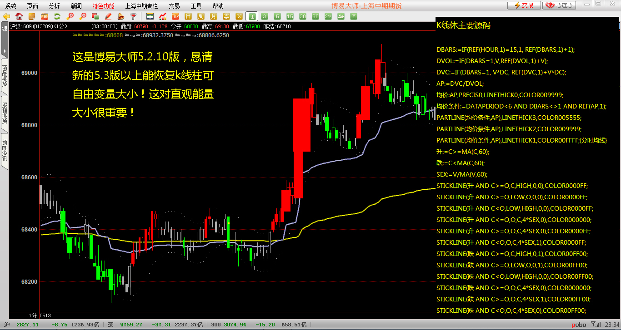Open the 特色功能 menu
Screen dimensions: 621x330
point(103,6)
